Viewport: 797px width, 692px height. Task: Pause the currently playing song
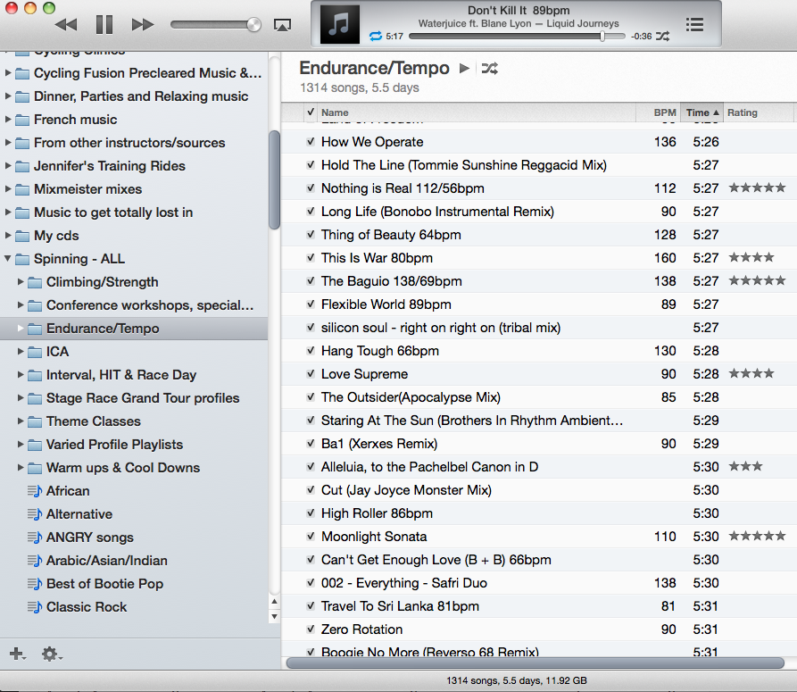[104, 24]
